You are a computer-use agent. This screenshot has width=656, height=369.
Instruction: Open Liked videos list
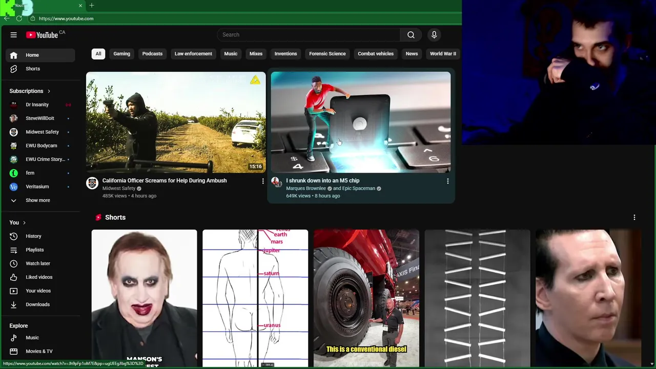point(40,277)
